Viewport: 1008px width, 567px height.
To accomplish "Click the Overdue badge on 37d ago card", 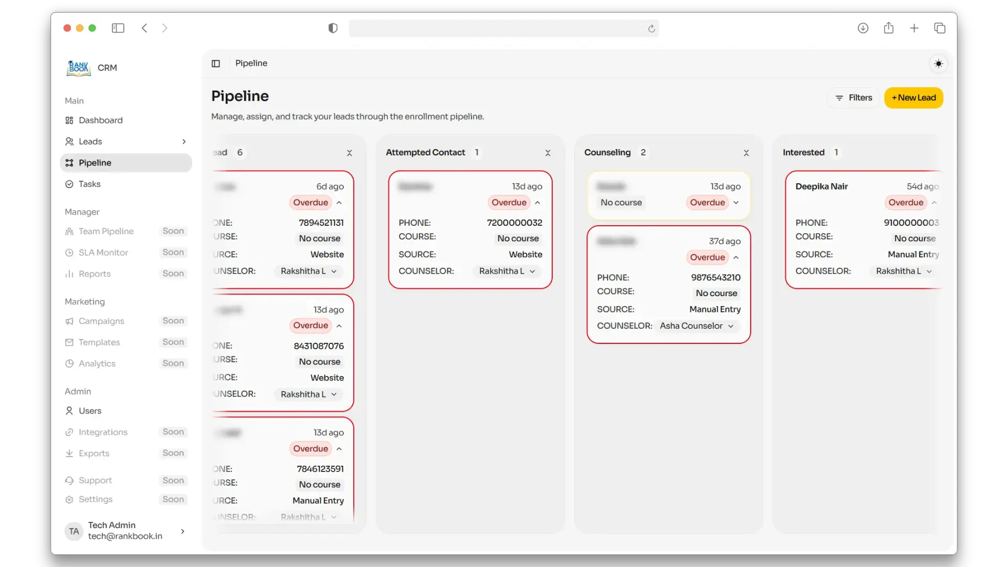I will pyautogui.click(x=707, y=257).
